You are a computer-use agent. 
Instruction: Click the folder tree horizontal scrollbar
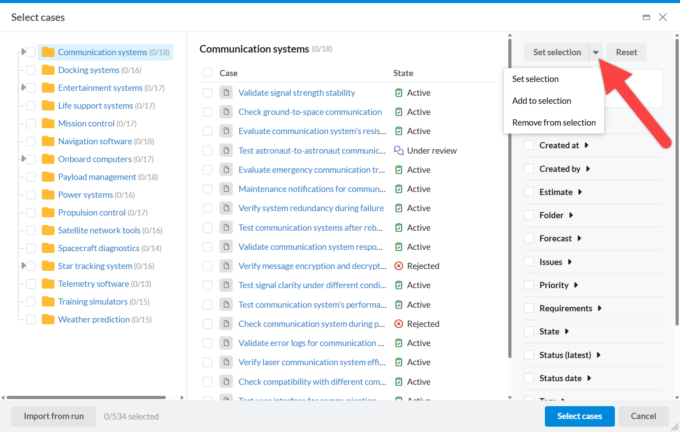click(x=87, y=397)
